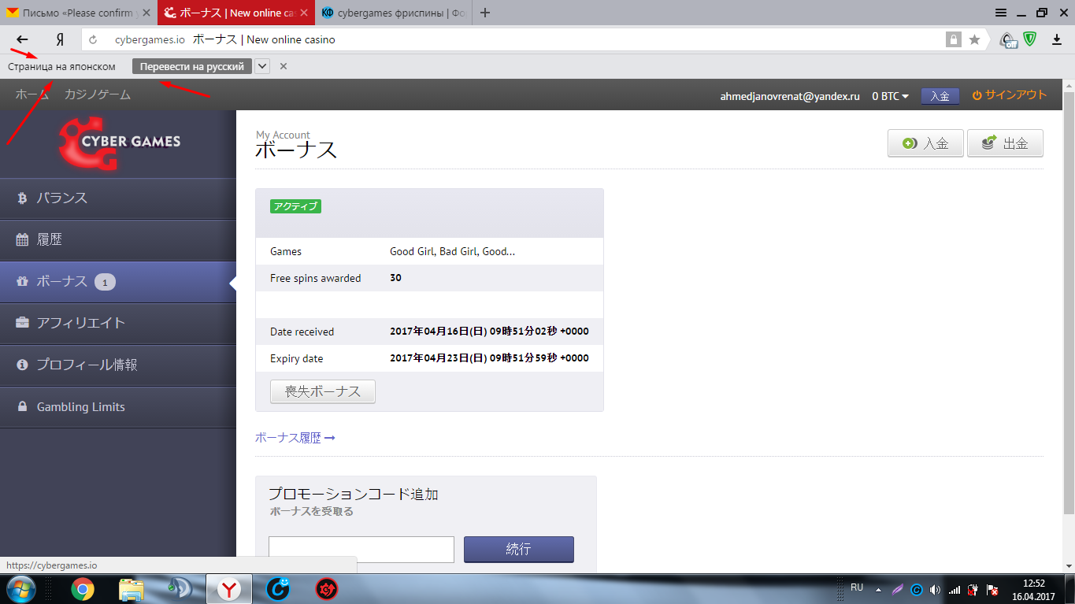The width and height of the screenshot is (1075, 604).
Task: Open the bonus history (ボーナス履歴) link
Action: tap(291, 437)
